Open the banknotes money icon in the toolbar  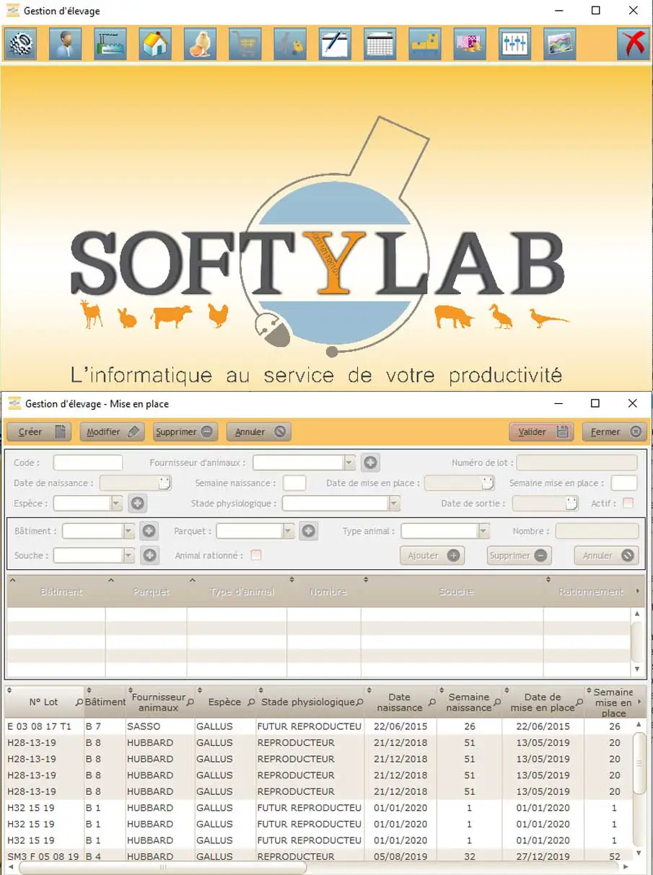[x=469, y=44]
